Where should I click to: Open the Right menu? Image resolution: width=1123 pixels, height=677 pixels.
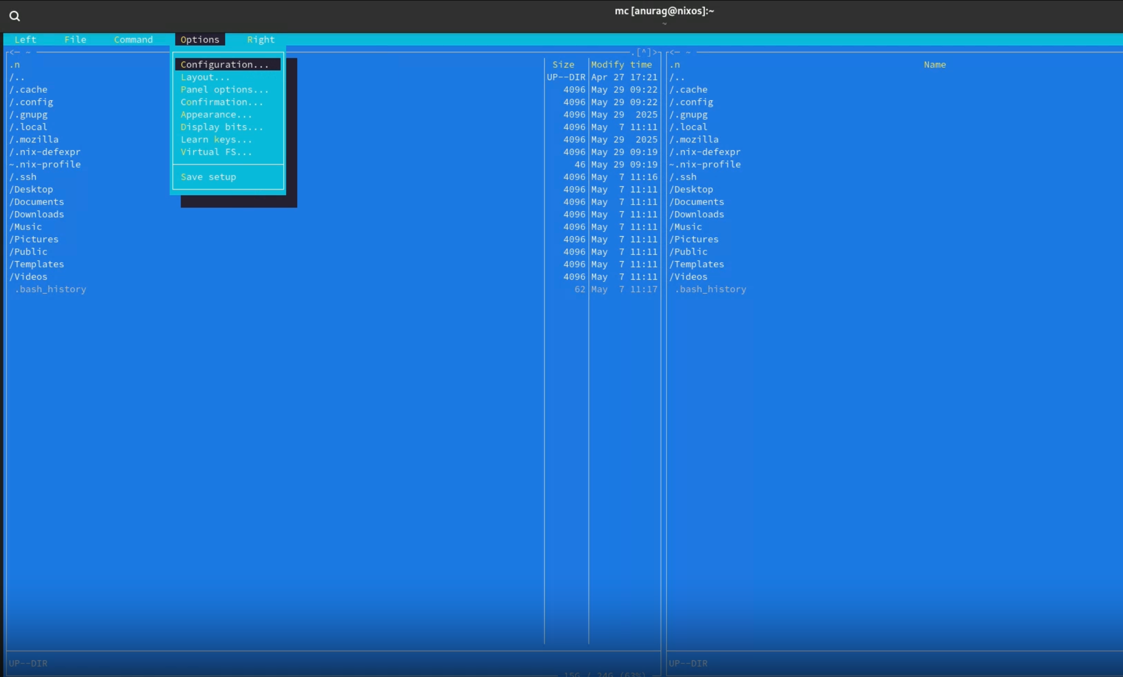[x=261, y=40]
